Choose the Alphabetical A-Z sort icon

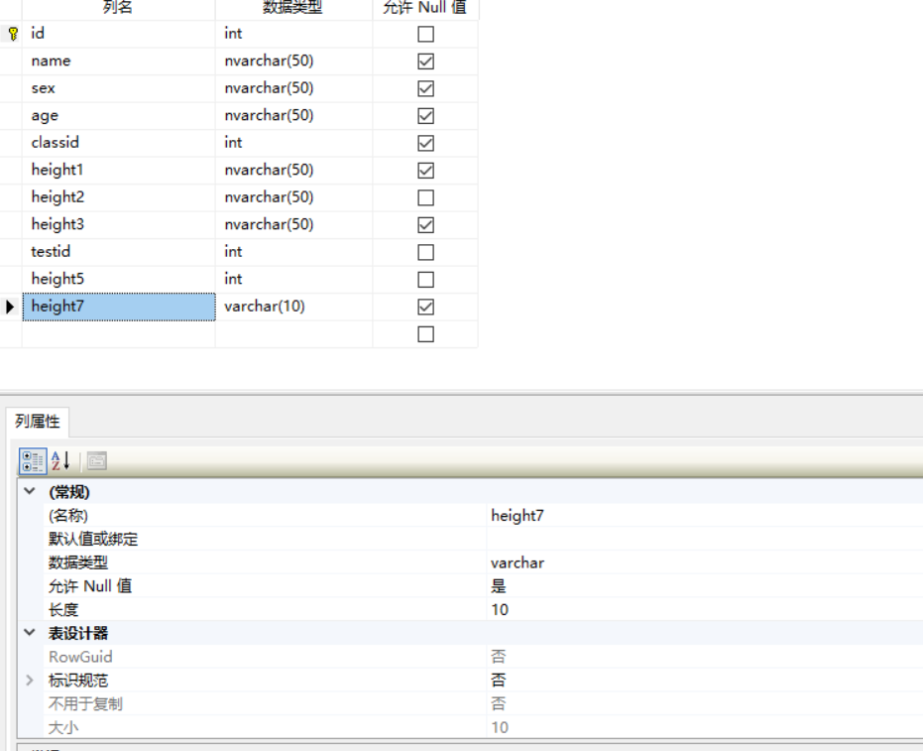coord(60,461)
